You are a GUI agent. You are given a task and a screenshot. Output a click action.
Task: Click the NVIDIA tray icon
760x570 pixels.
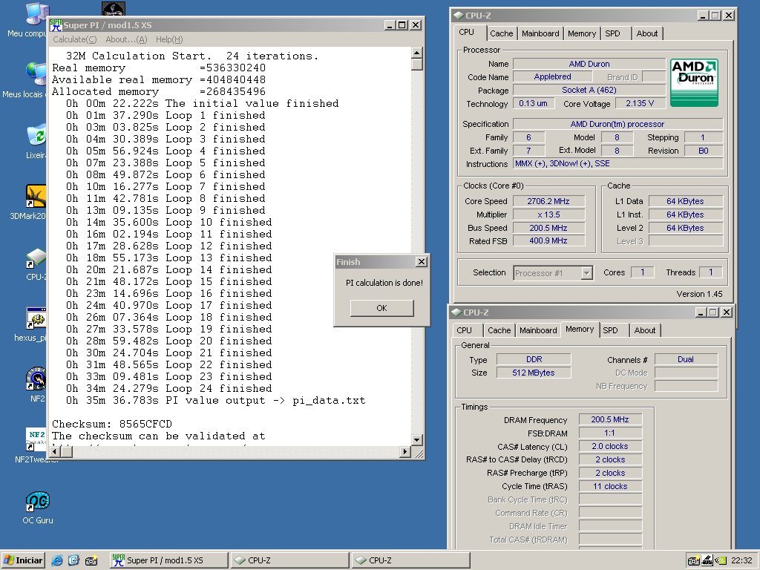(721, 561)
